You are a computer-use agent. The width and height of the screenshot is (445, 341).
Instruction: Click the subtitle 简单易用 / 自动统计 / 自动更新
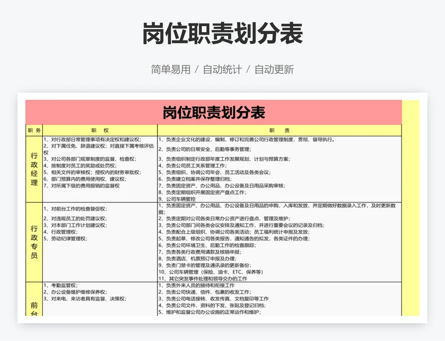tap(222, 70)
